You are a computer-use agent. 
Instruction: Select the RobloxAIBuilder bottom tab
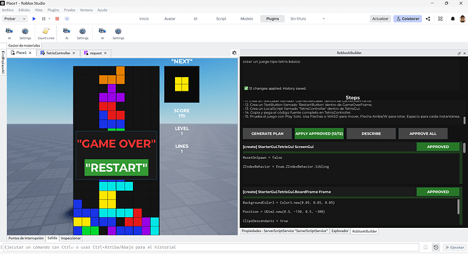coord(364,231)
